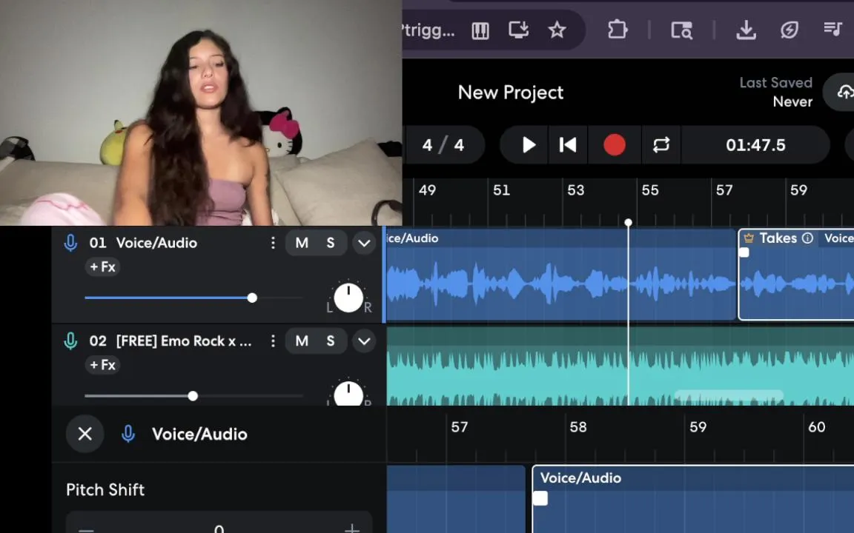Open the browser downloads icon
The width and height of the screenshot is (854, 533).
(746, 30)
